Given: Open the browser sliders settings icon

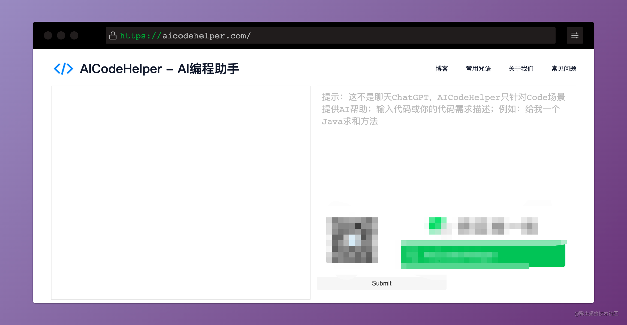Looking at the screenshot, I should pyautogui.click(x=575, y=35).
